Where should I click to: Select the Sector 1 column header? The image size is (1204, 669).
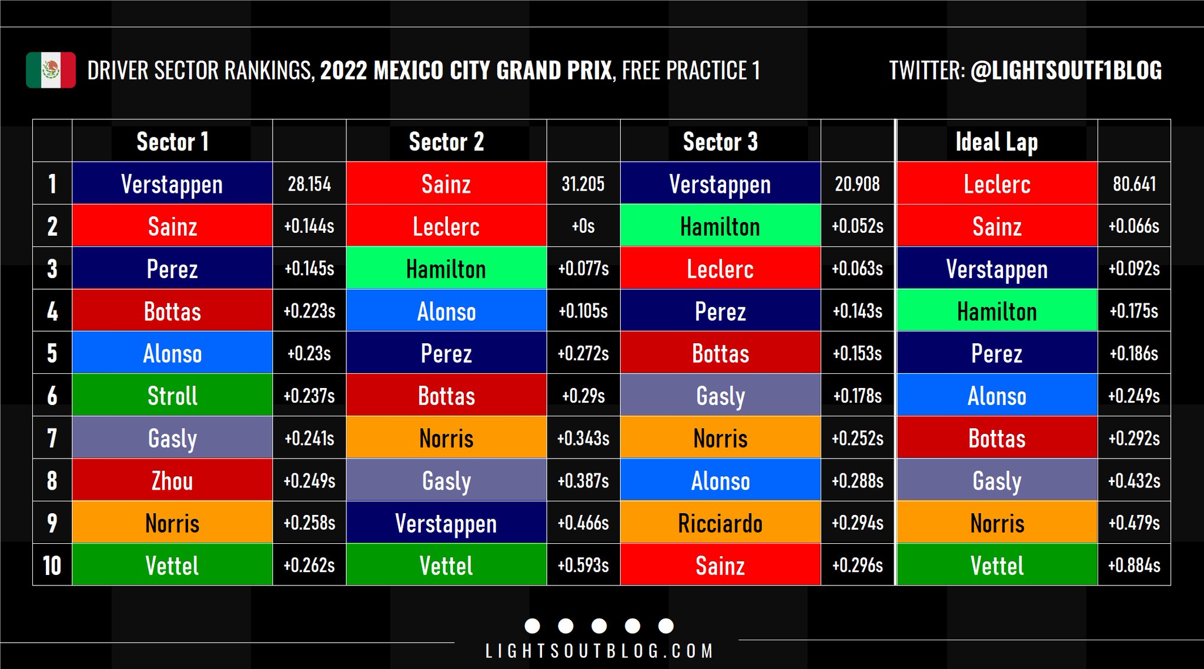coord(172,142)
